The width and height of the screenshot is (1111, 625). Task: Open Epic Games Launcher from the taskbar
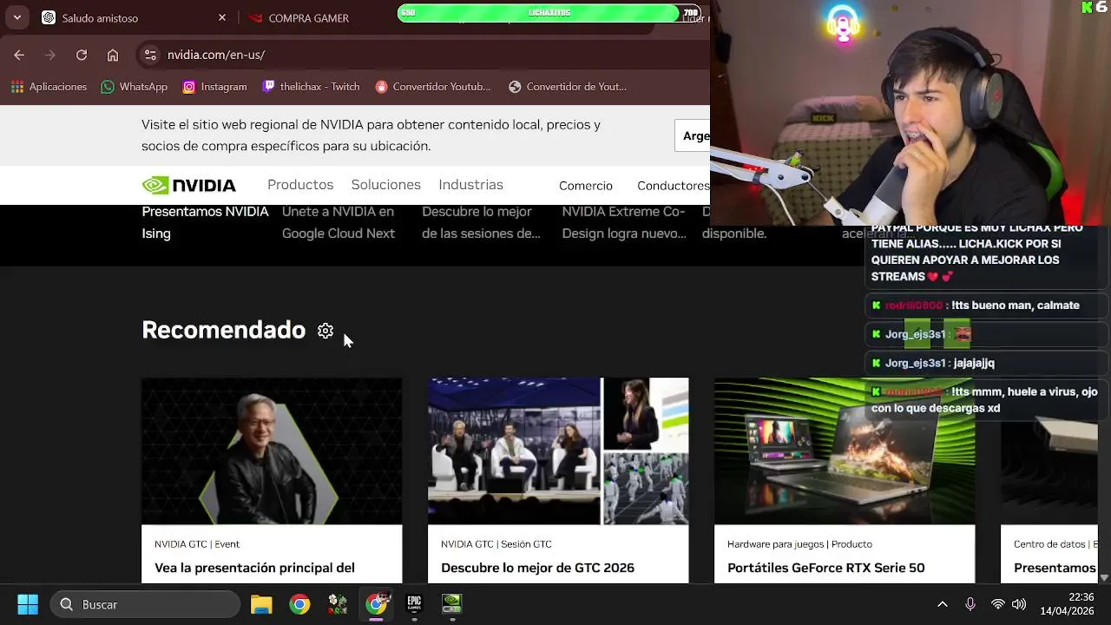click(x=414, y=604)
